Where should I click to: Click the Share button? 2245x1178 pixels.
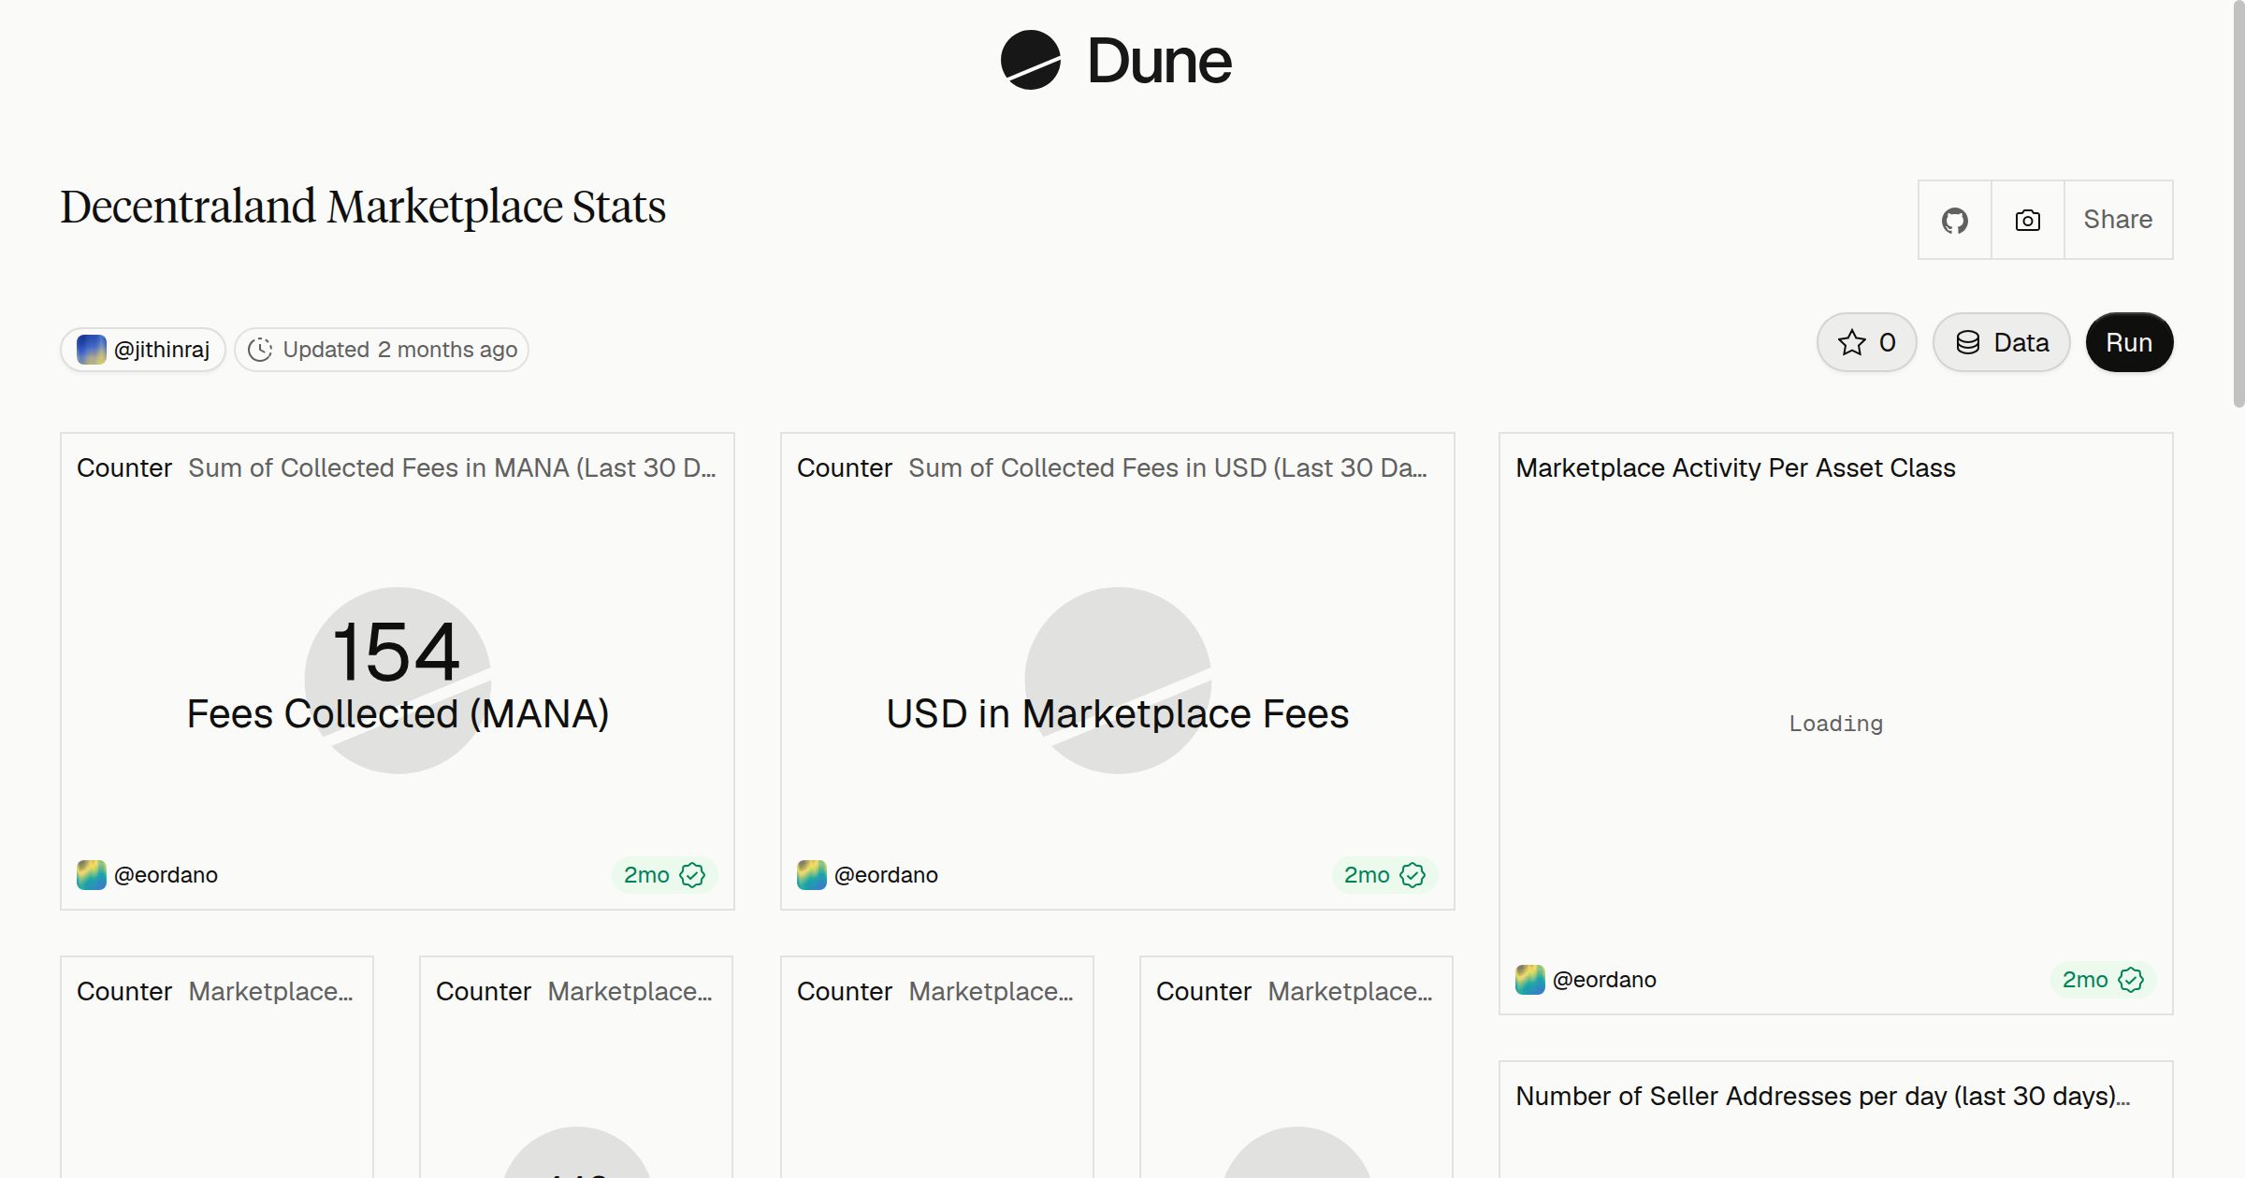pos(2118,220)
